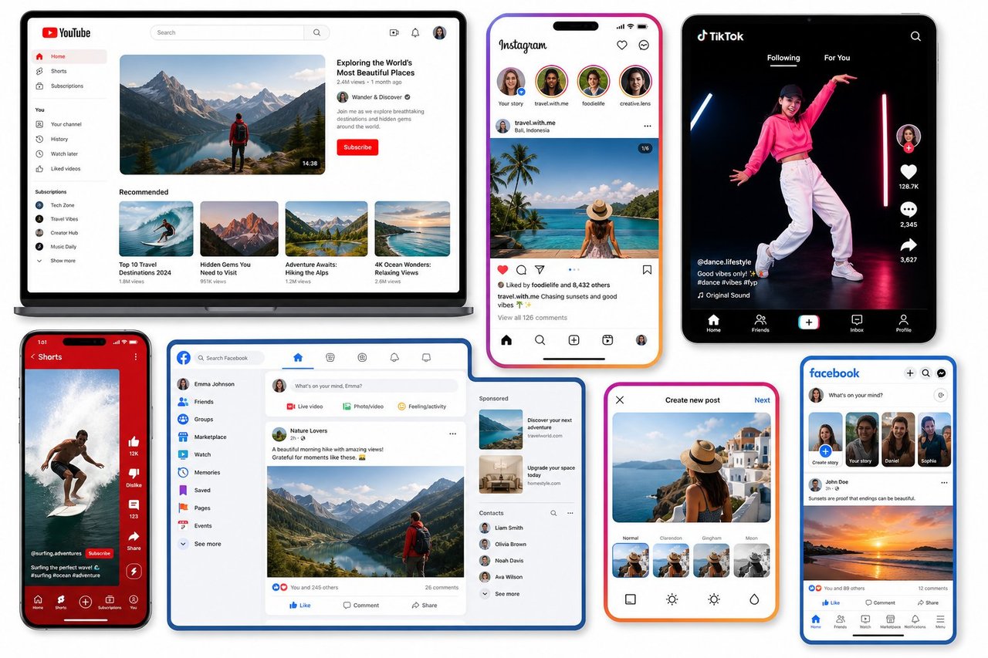Click the TikTok search magnifier
Screen dimensions: 988x658
click(915, 36)
